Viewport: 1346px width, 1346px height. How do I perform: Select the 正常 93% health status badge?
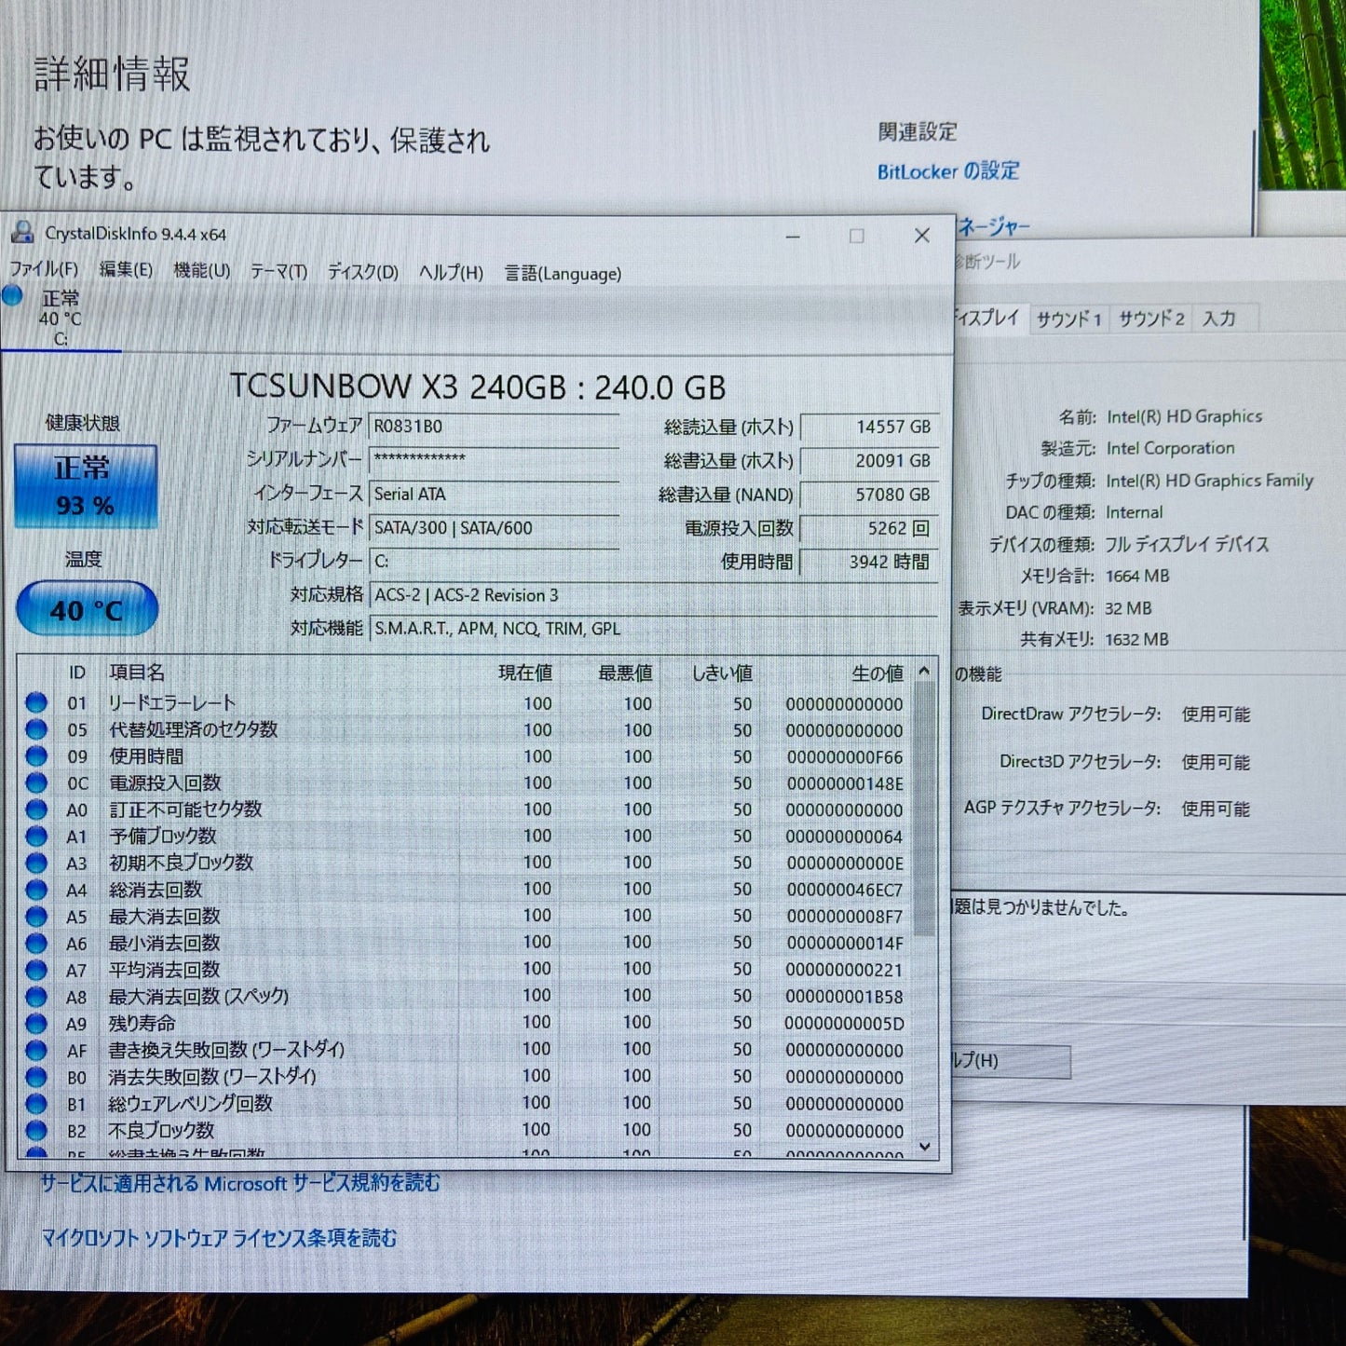pyautogui.click(x=85, y=484)
